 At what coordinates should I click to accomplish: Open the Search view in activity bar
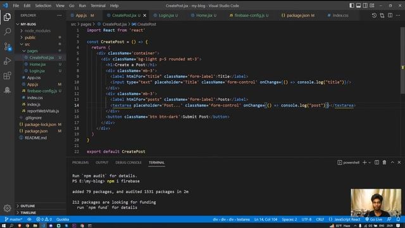[7, 32]
